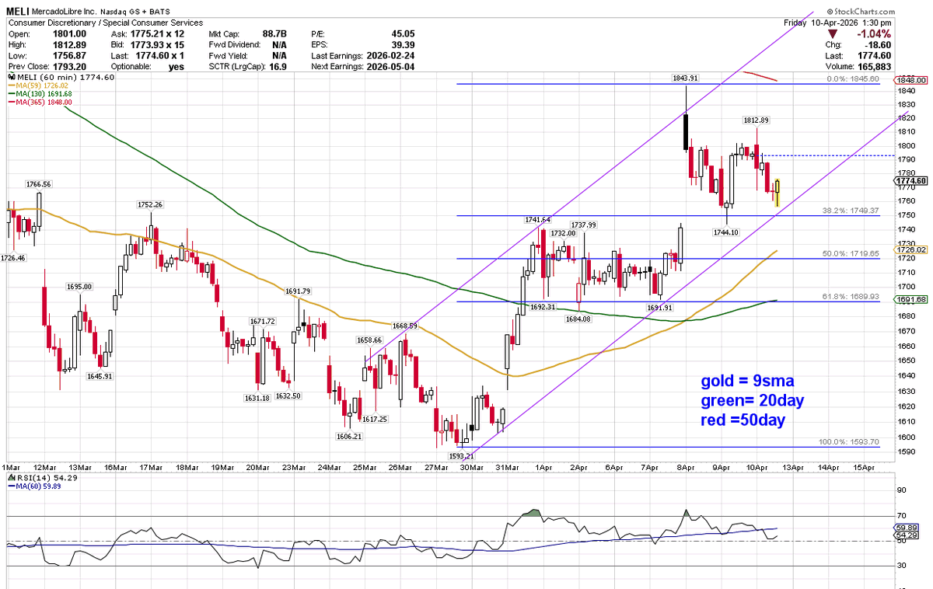Viewport: 933px width, 589px height.
Task: Click the Prev Close value 1793.20
Action: click(71, 67)
